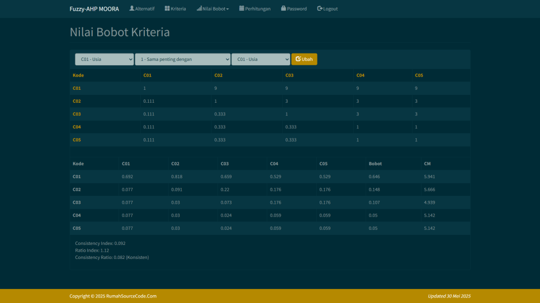Open the second C01 - Usia dropdown on right
Viewport: 540px width, 303px height.
260,59
